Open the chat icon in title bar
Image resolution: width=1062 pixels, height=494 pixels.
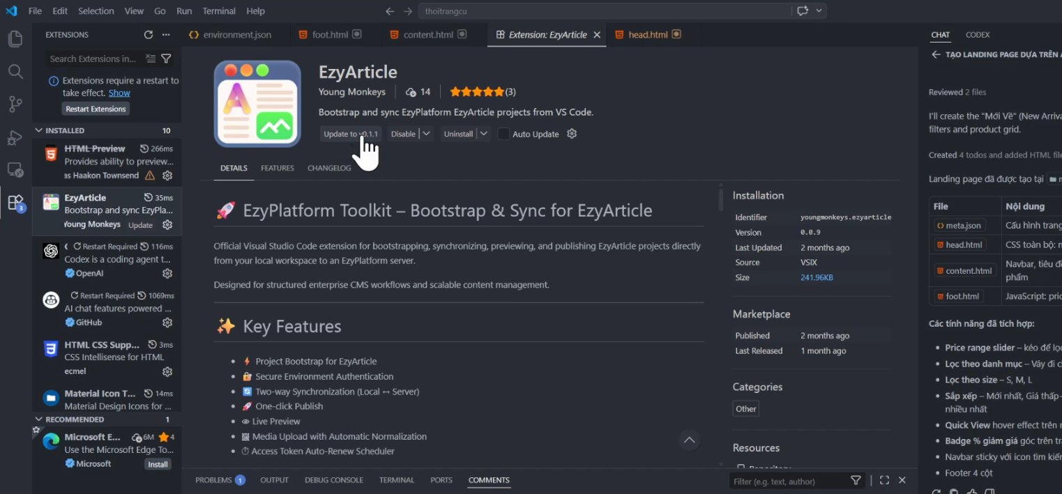tap(803, 11)
